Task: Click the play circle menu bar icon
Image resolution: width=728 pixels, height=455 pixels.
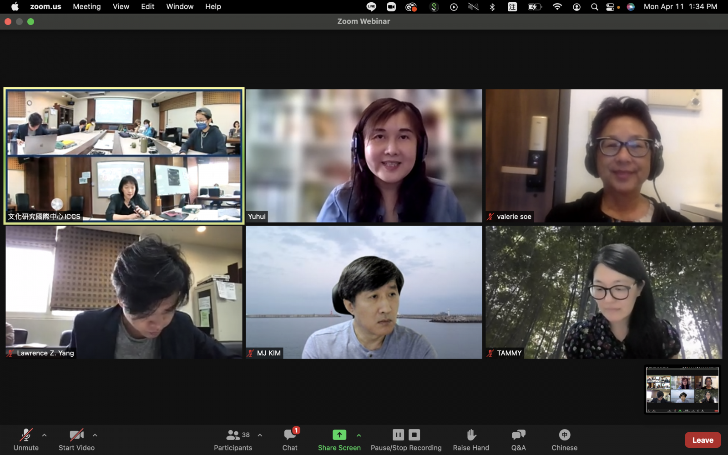Action: [454, 7]
